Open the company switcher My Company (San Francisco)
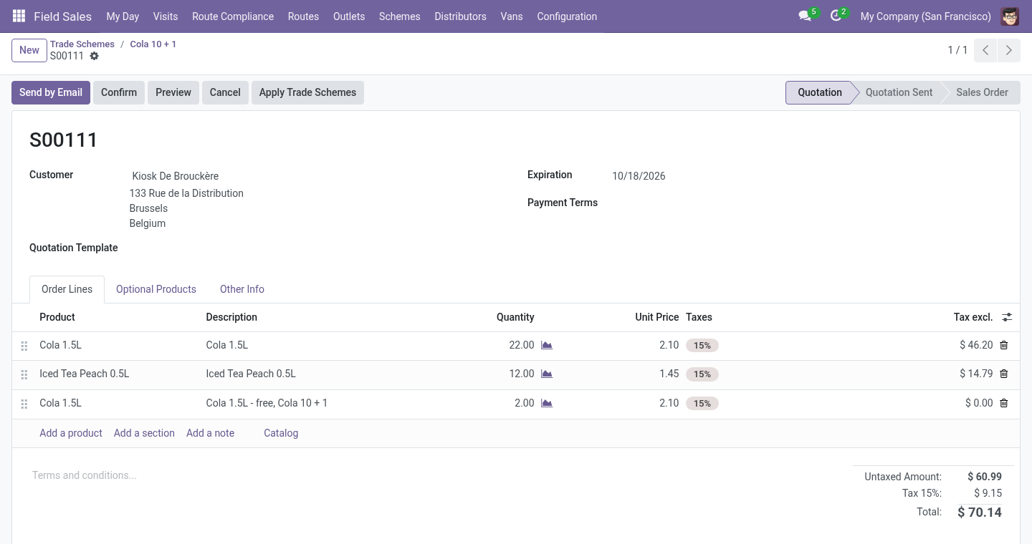 click(x=926, y=16)
